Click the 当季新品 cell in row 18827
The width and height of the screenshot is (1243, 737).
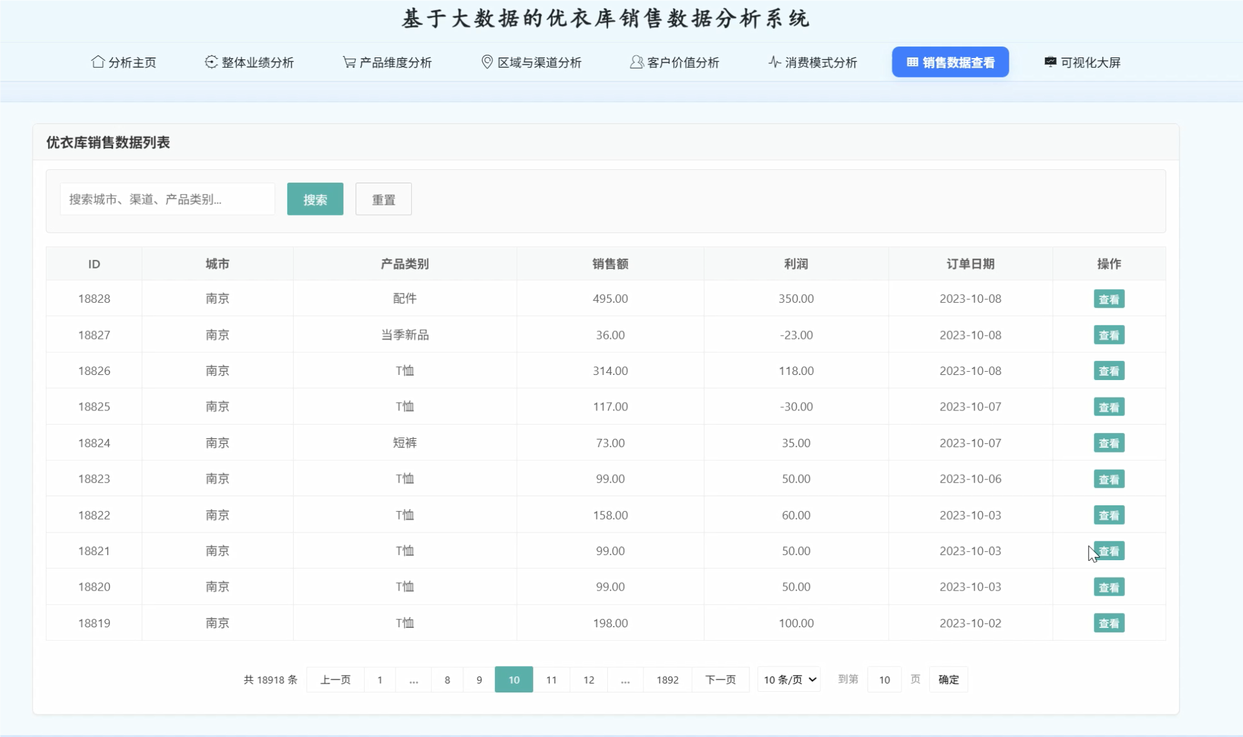[405, 335]
